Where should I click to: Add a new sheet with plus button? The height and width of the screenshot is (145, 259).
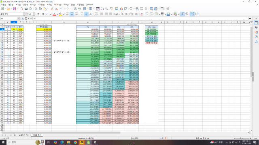click(15, 135)
